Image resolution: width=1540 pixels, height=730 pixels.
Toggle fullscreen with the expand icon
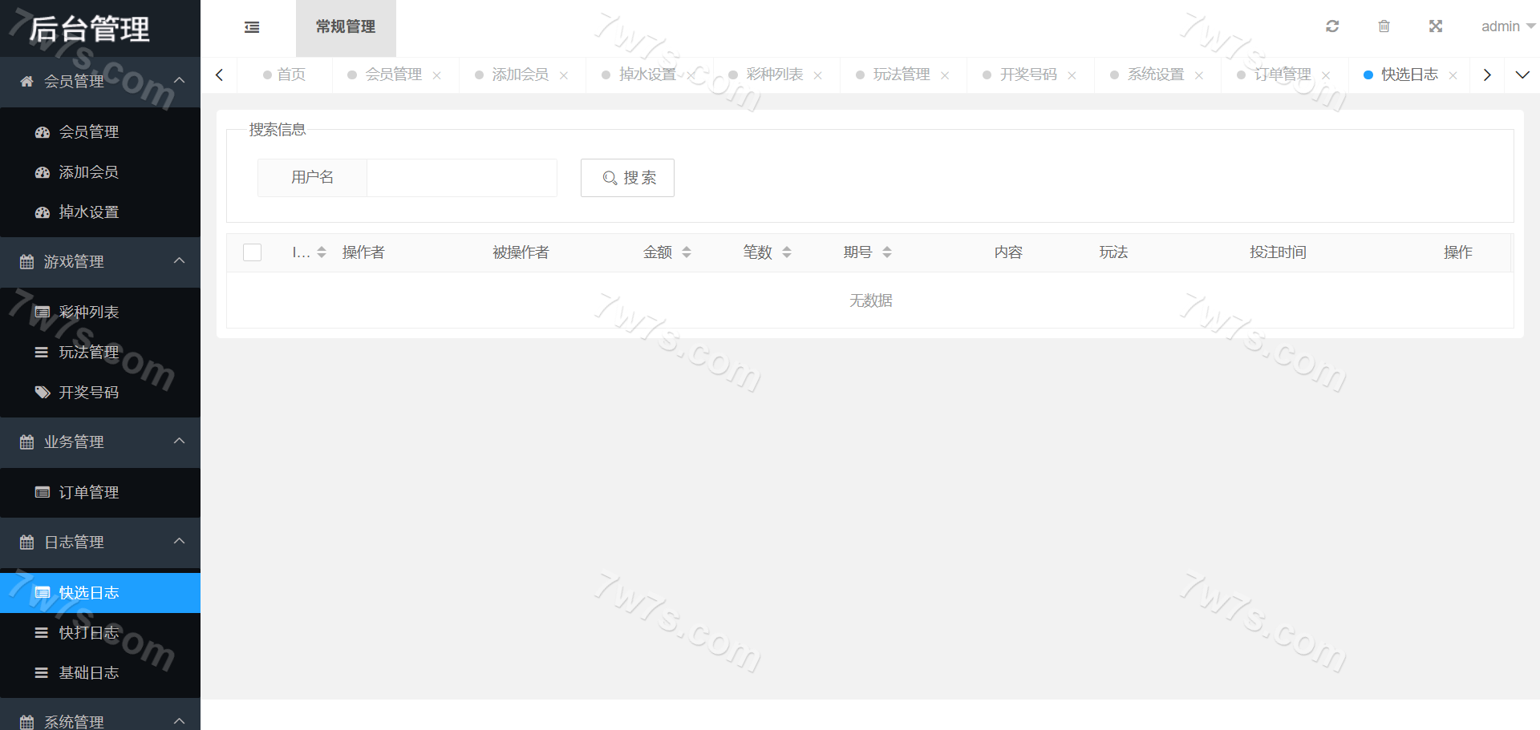[1436, 26]
